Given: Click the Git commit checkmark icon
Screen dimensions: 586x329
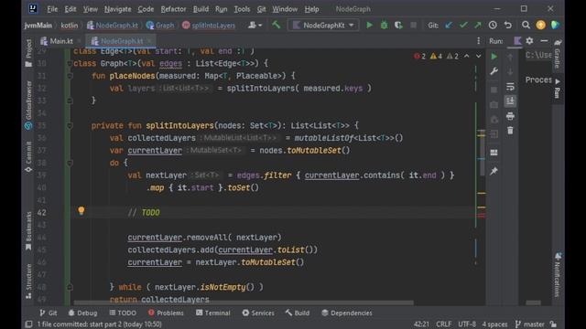Looking at the screenshot, I should click(463, 25).
